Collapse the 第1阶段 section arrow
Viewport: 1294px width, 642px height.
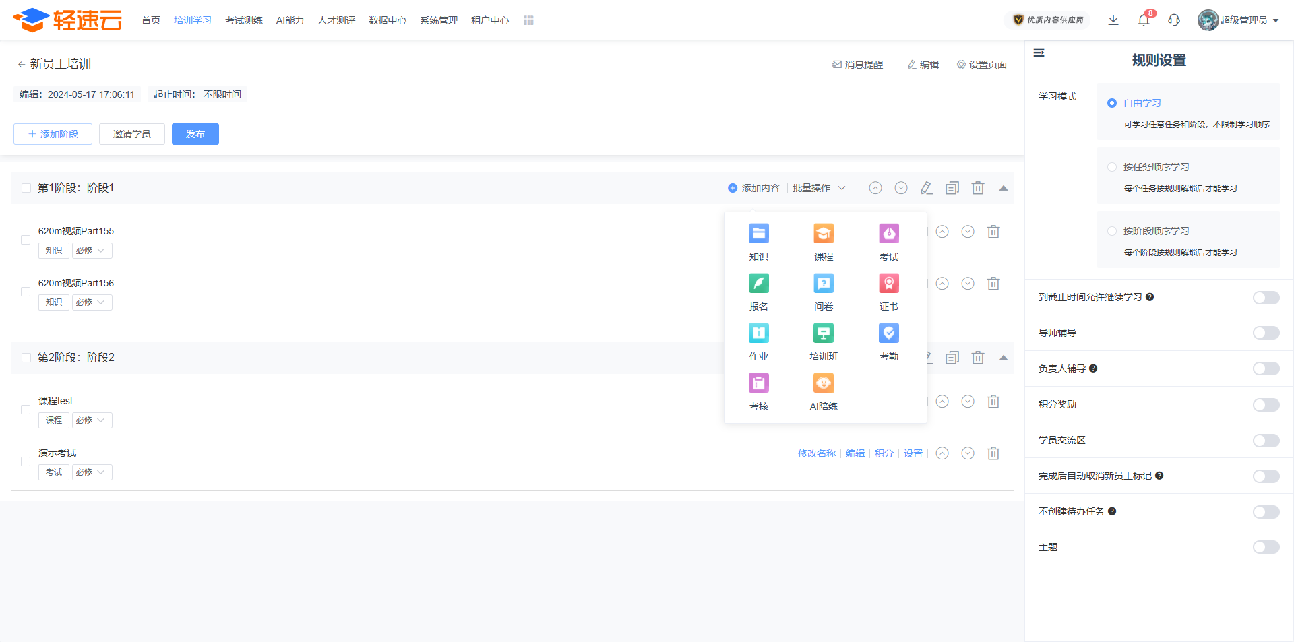(1003, 188)
